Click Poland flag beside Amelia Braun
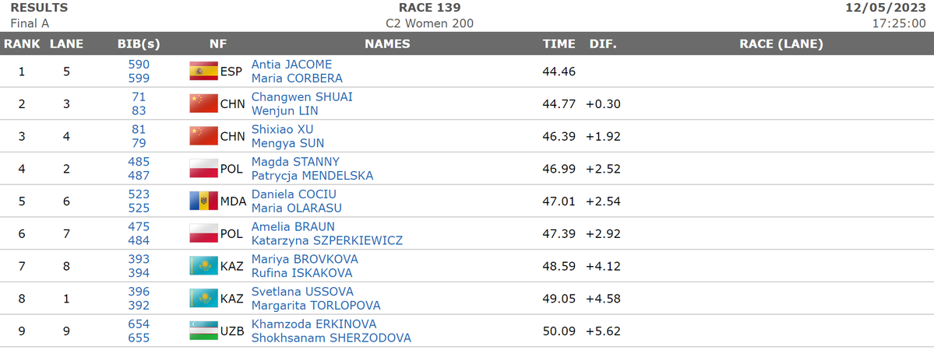934x357 pixels. click(203, 234)
